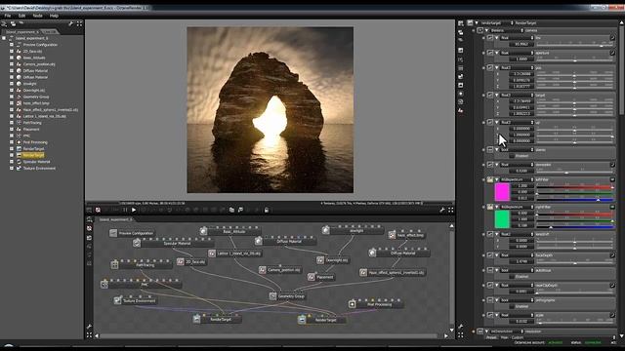Click the daylight node icon in graph
This screenshot has height=351, width=625.
point(326,230)
